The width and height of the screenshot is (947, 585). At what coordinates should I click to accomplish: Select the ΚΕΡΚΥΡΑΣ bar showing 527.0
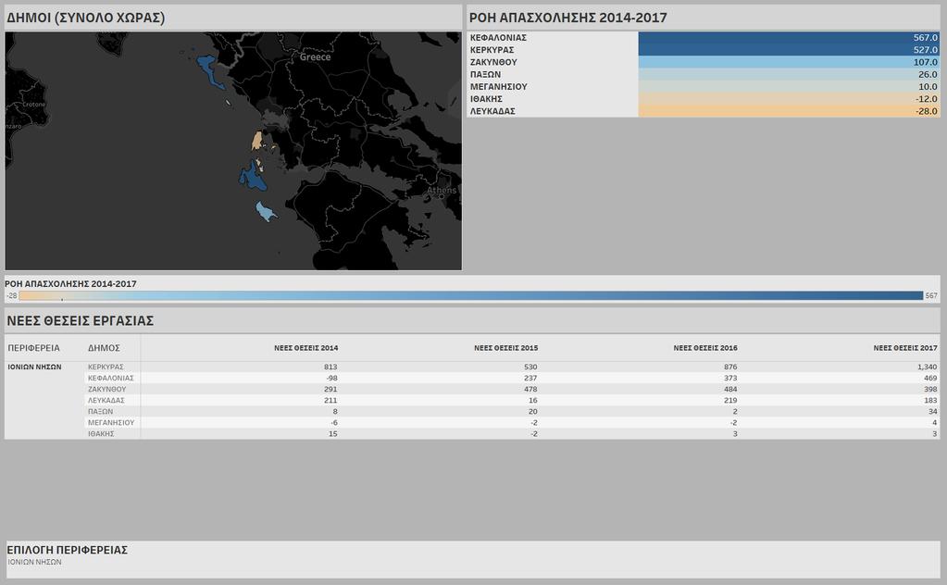tap(789, 49)
